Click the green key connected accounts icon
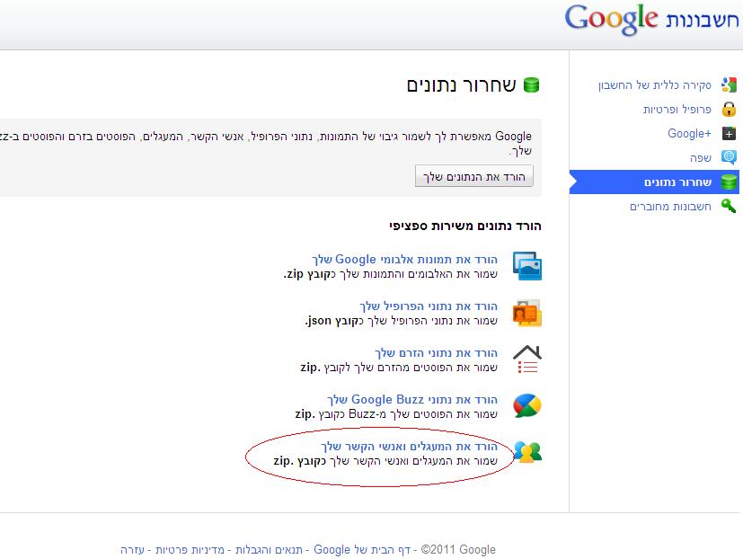The width and height of the screenshot is (743, 559). [x=729, y=206]
